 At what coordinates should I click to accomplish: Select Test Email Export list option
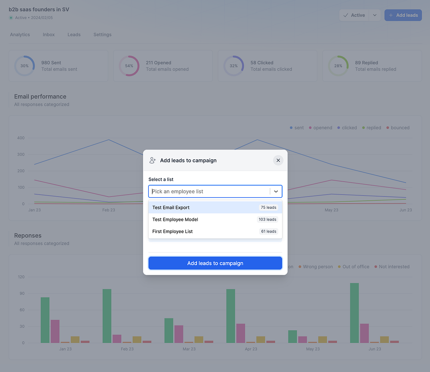click(215, 208)
